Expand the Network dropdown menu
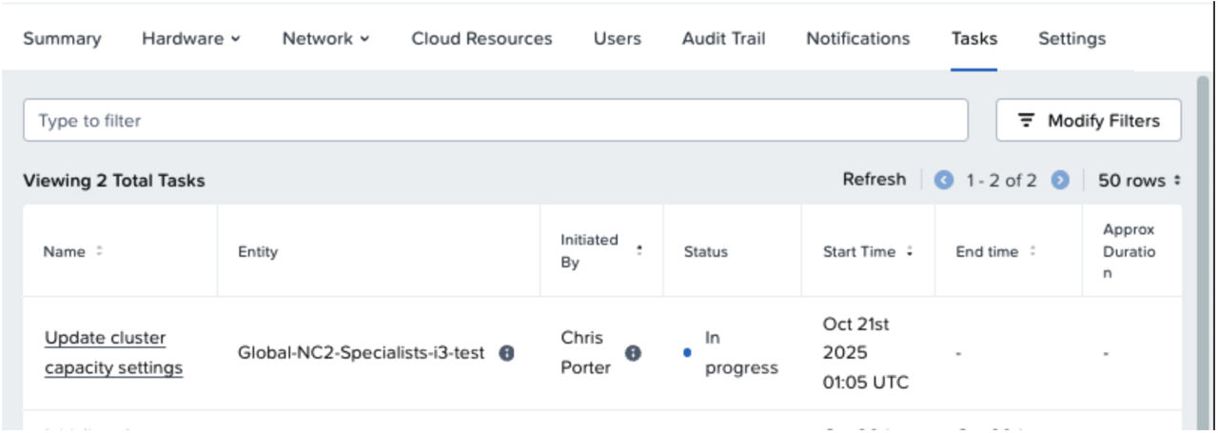The width and height of the screenshot is (1218, 433). 325,39
